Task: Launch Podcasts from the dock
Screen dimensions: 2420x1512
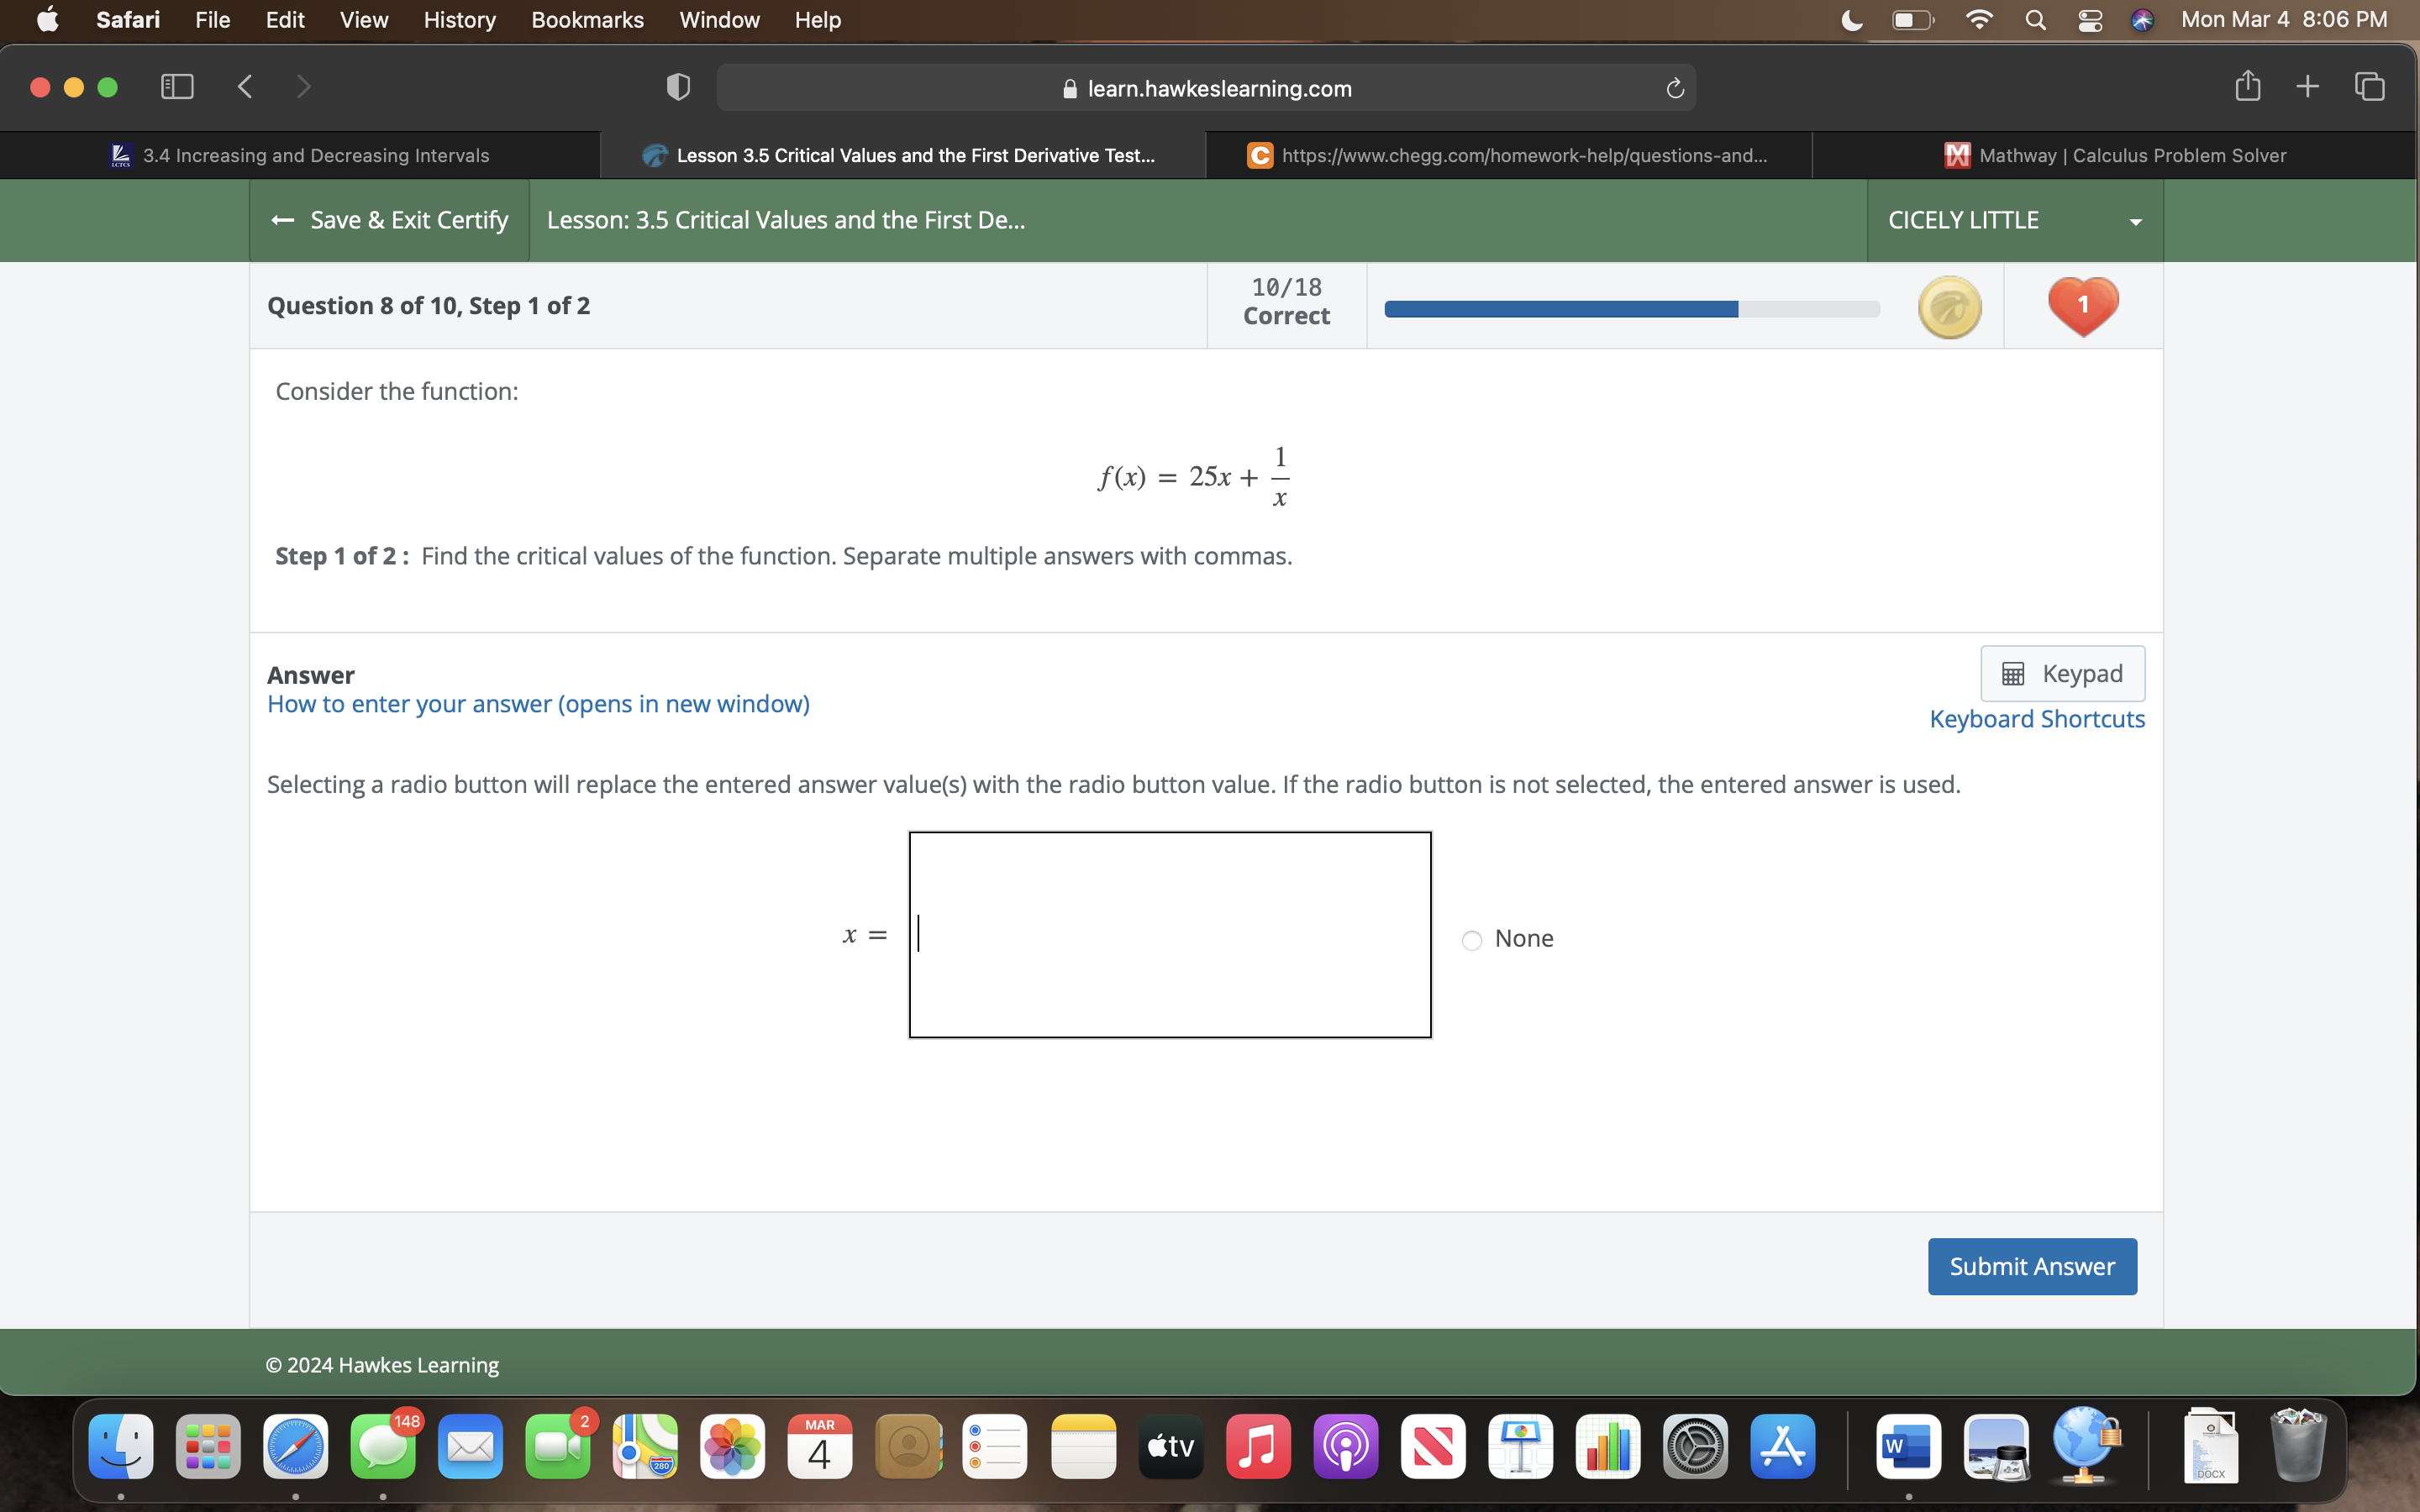Action: 1345,1446
